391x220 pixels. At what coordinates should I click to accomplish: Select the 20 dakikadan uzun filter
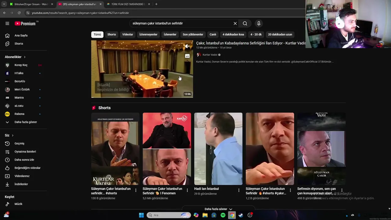280,35
